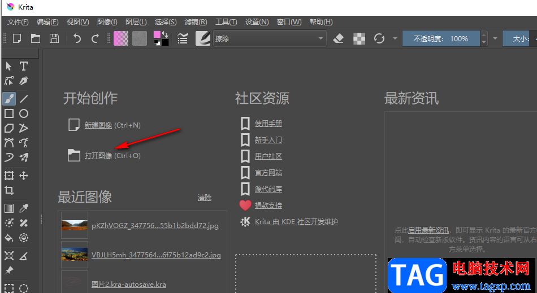Image resolution: width=537 pixels, height=293 pixels.
Task: Open the 编辑(E) menu
Action: (47, 22)
